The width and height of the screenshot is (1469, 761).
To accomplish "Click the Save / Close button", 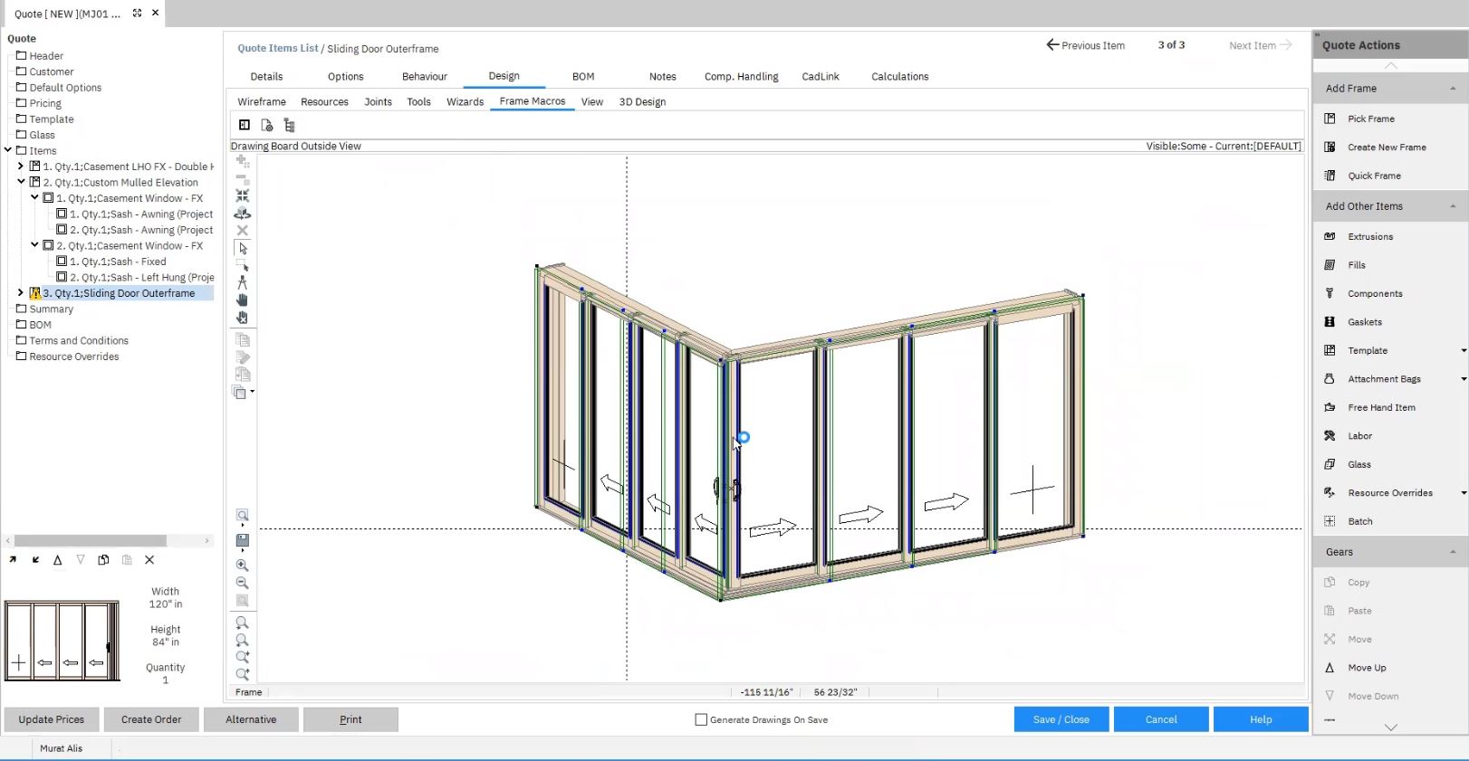I will coord(1061,719).
